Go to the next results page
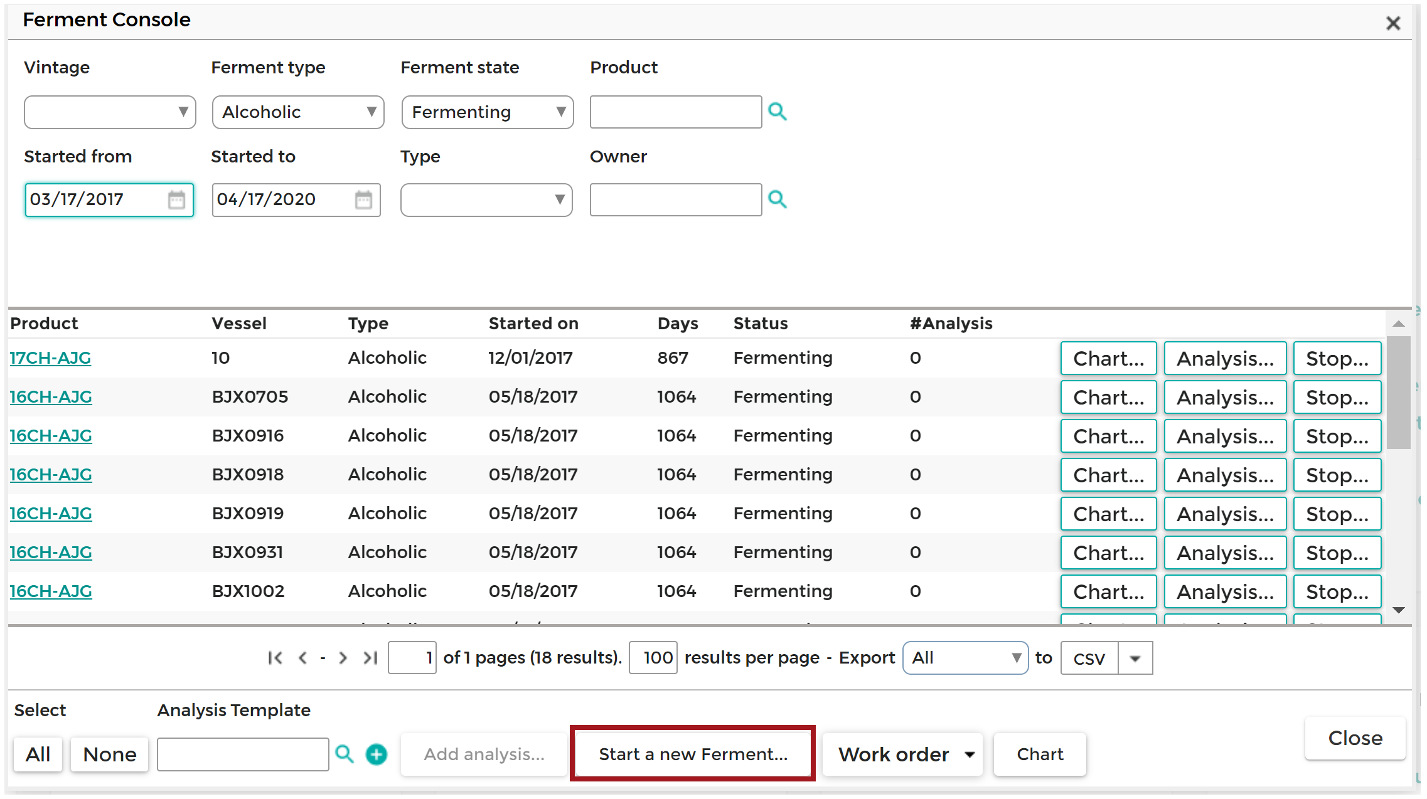The height and width of the screenshot is (799, 1427). pyautogui.click(x=343, y=657)
